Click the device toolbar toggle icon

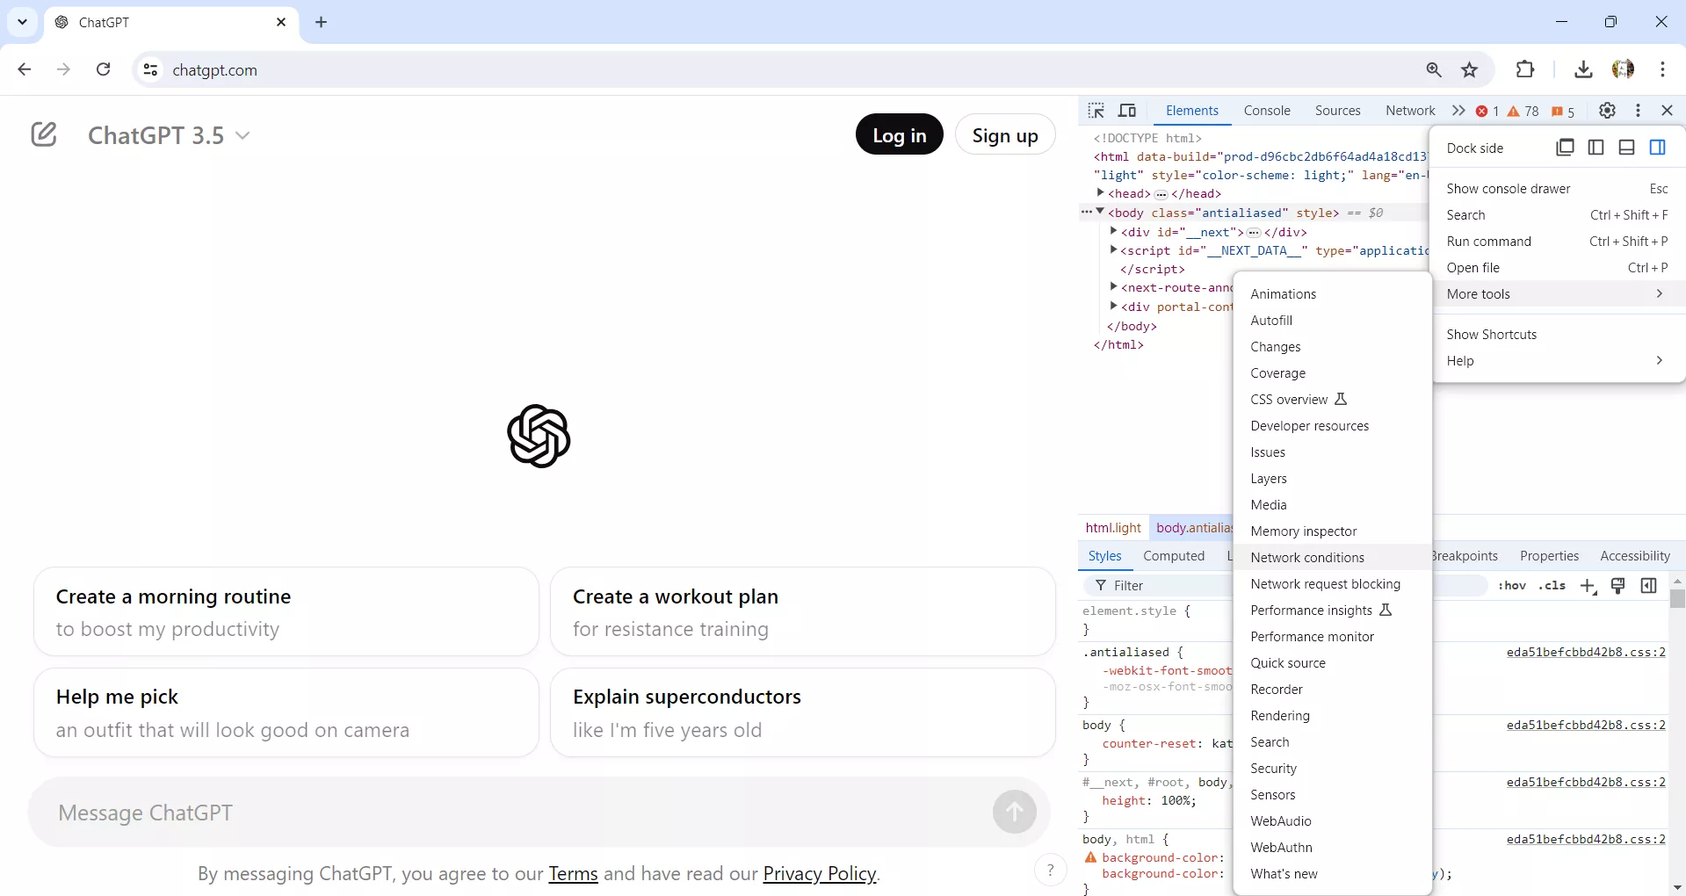click(x=1127, y=111)
